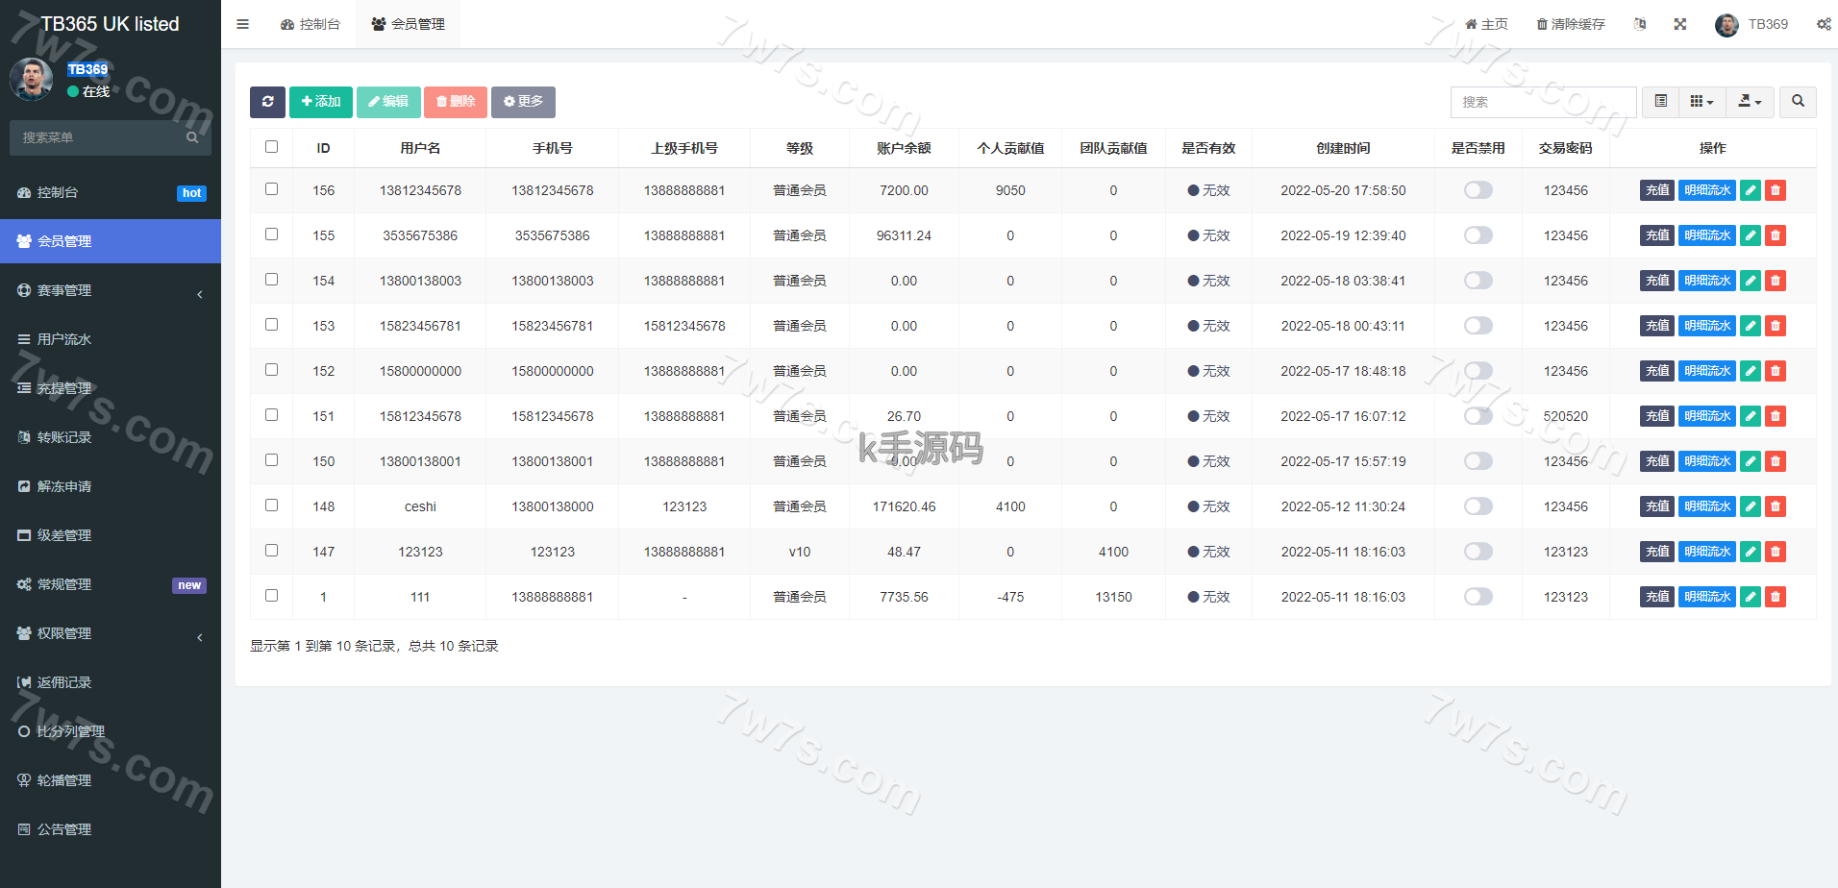Click the green edit pencil for row 155
1838x888 pixels.
1751,235
